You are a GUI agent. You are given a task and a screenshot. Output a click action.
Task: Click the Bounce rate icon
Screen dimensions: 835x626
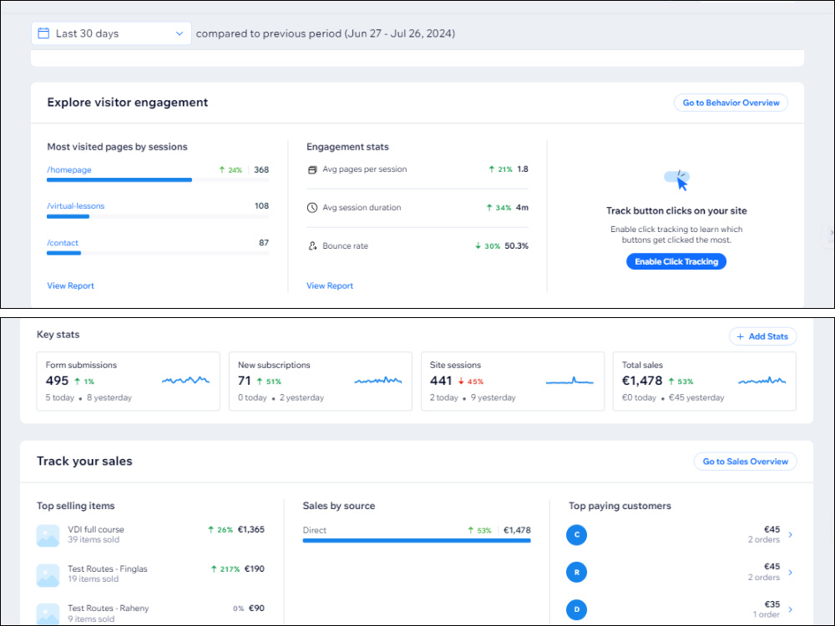[312, 246]
